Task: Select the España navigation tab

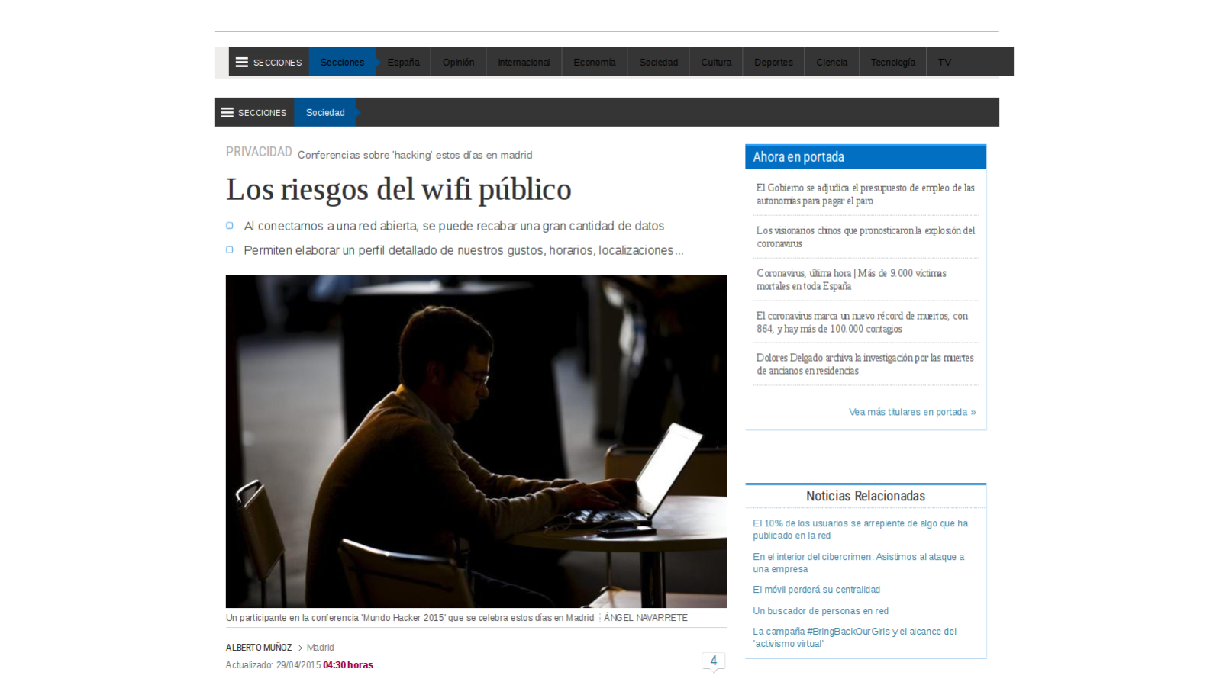Action: [403, 63]
